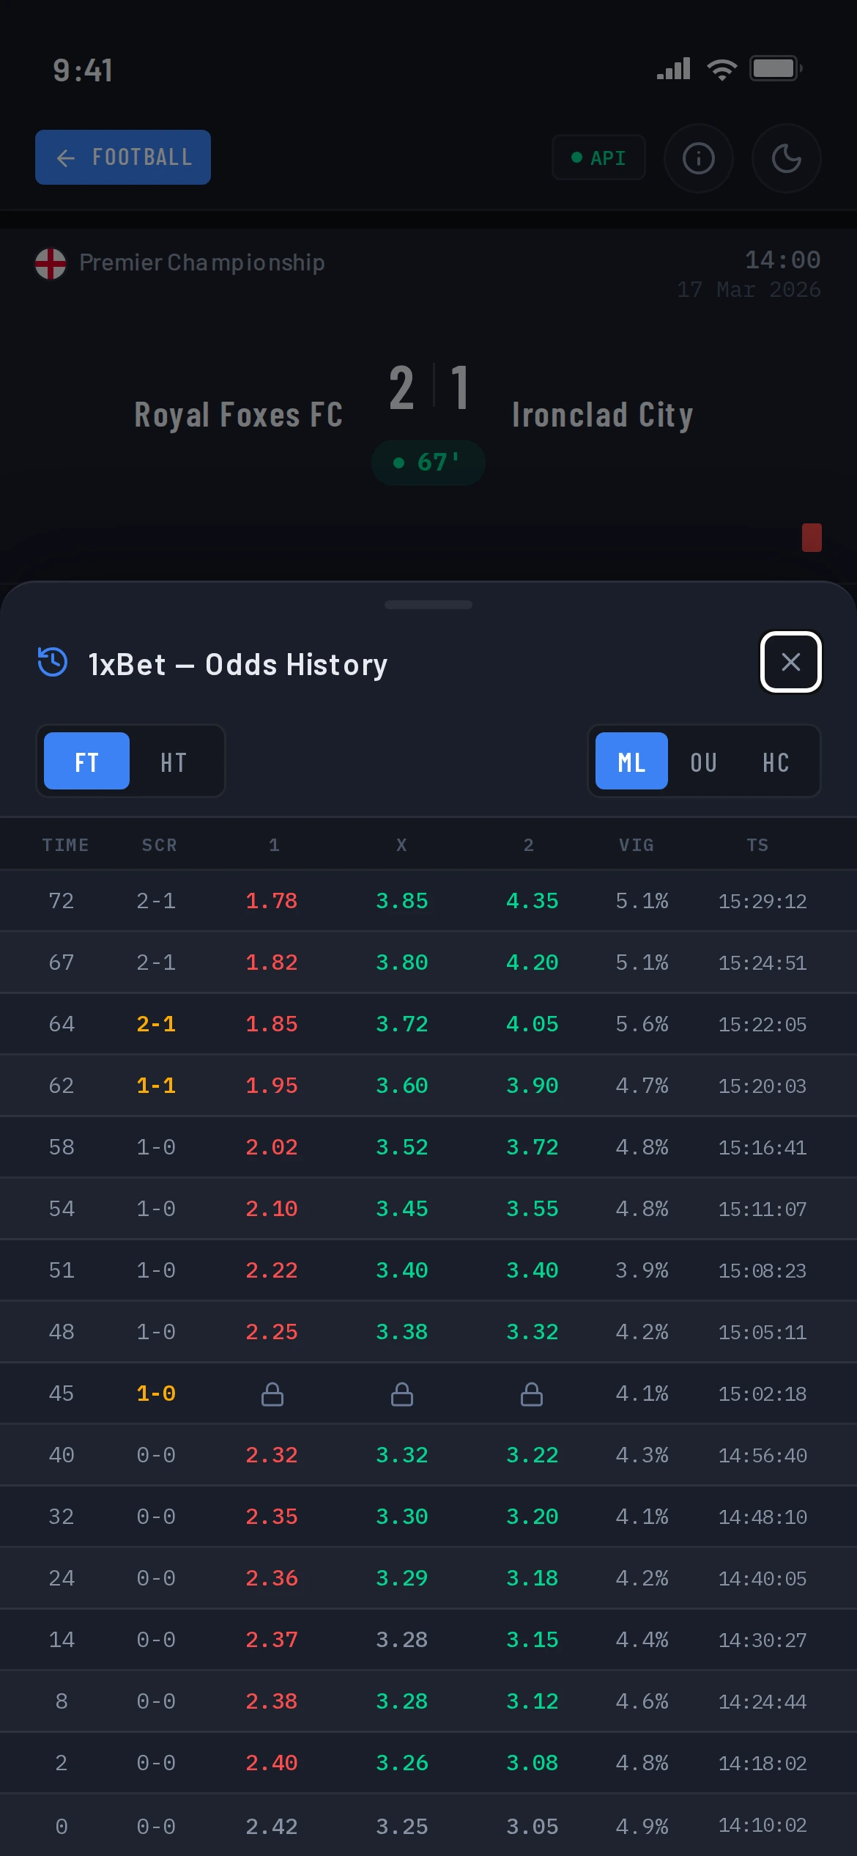The width and height of the screenshot is (857, 1856).
Task: Select the ML market tab
Action: [631, 762]
